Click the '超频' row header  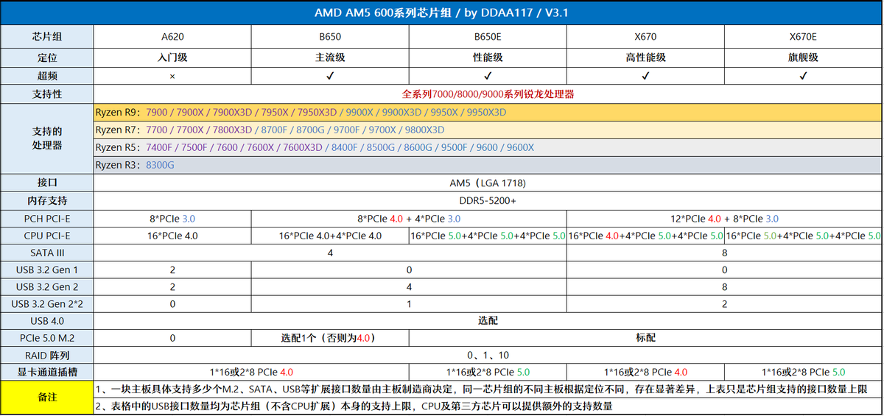tap(46, 76)
